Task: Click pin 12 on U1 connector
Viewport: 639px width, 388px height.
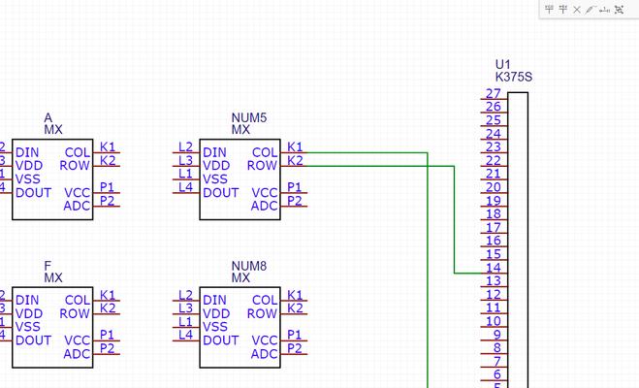Action: [x=494, y=296]
